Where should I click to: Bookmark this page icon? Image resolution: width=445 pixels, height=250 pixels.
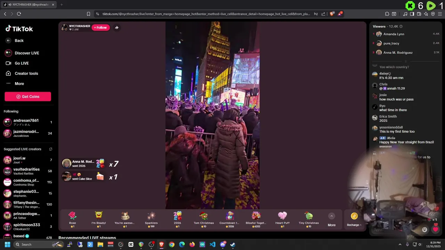88,14
